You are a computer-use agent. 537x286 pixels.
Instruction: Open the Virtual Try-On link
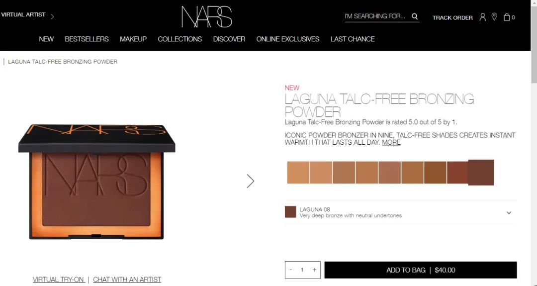coord(59,280)
